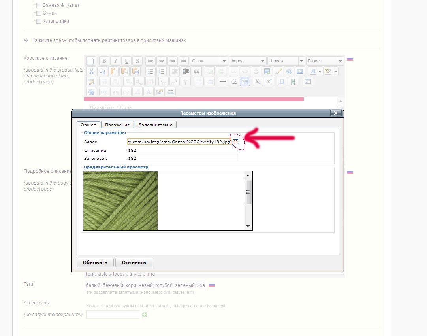
Task: Check the Сумки category checkbox
Action: 39,13
